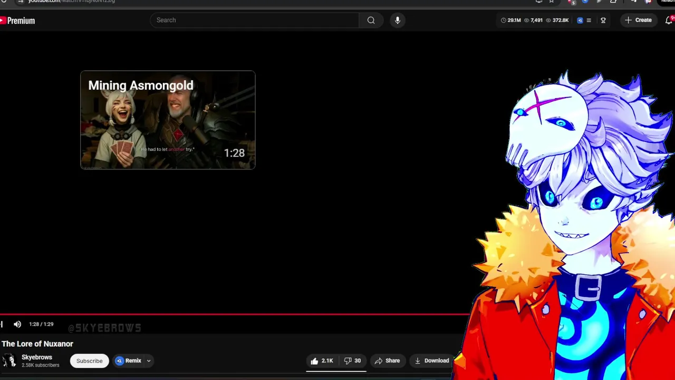Screen dimensions: 675x380
Task: Open the notifications bell
Action: pos(669,20)
